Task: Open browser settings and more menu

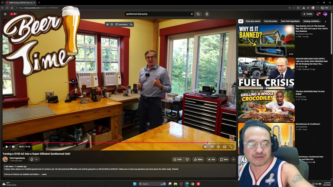Action: [x=317, y=8]
